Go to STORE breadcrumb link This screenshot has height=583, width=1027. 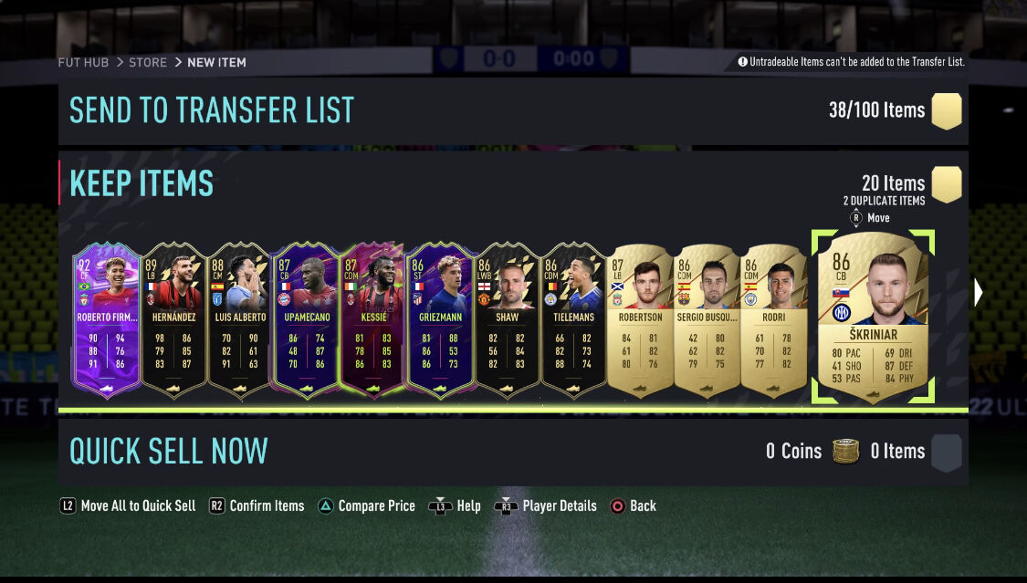coord(147,62)
